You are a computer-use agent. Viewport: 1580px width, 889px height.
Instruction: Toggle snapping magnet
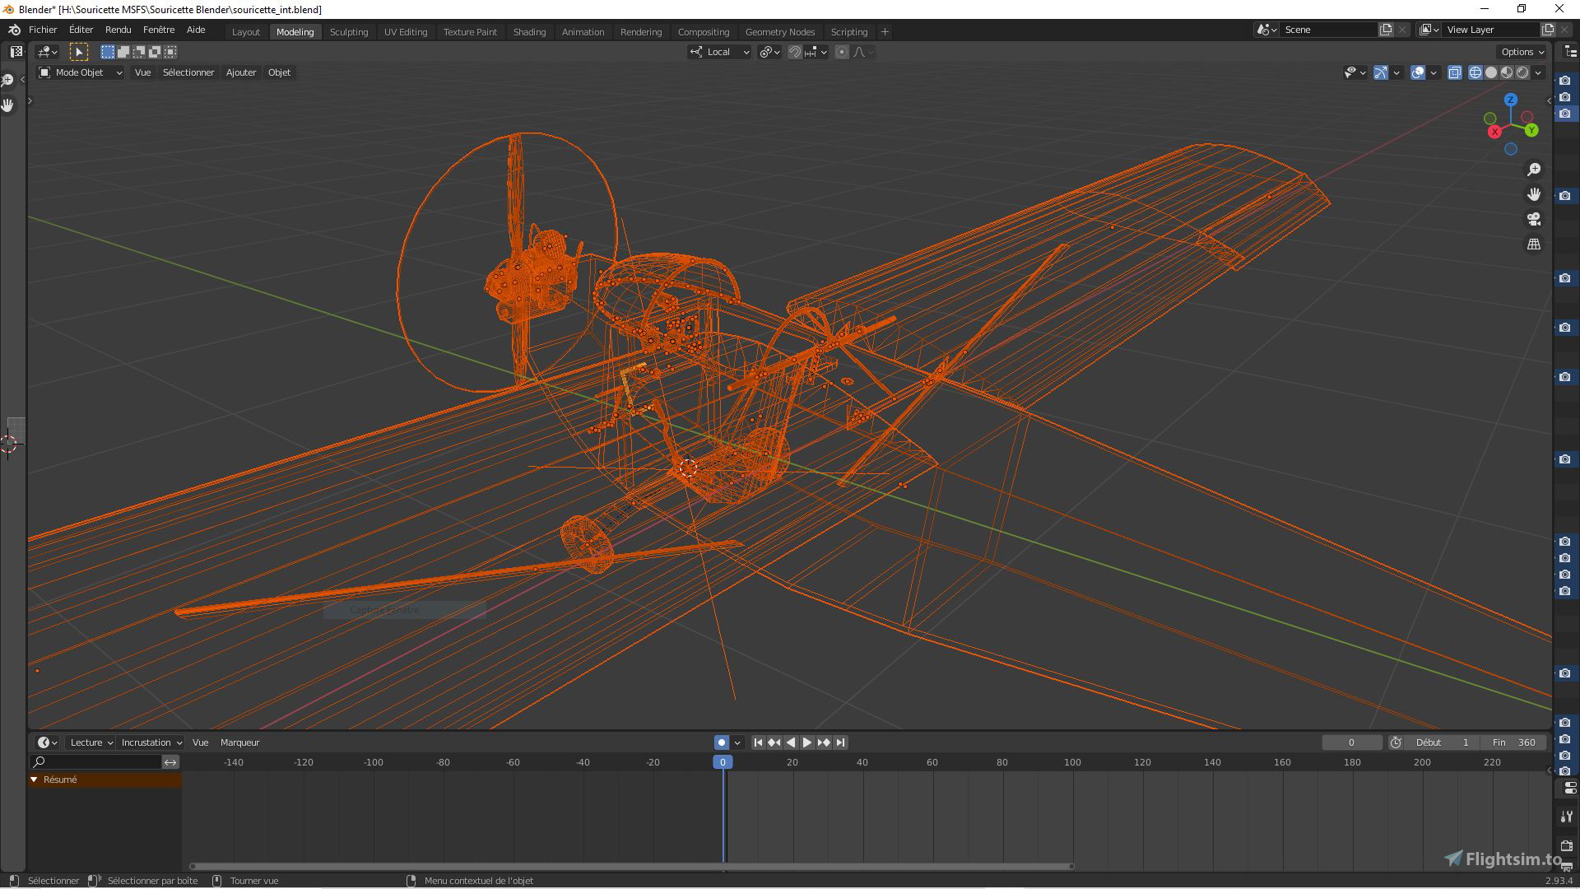tap(794, 52)
